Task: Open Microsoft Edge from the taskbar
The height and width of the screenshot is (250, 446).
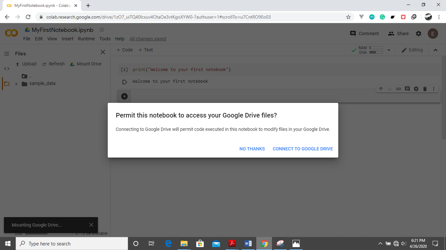Action: point(168,243)
